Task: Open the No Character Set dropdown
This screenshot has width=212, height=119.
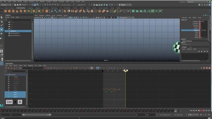Action: pyautogui.click(x=165, y=115)
